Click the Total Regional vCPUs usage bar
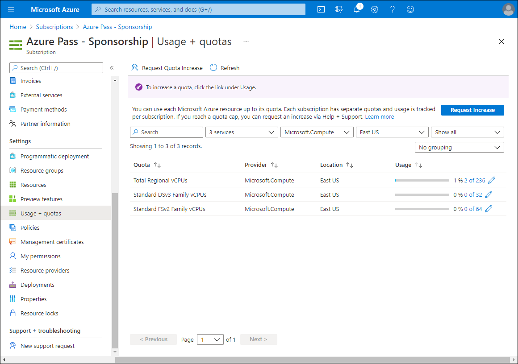518x364 pixels. click(422, 180)
